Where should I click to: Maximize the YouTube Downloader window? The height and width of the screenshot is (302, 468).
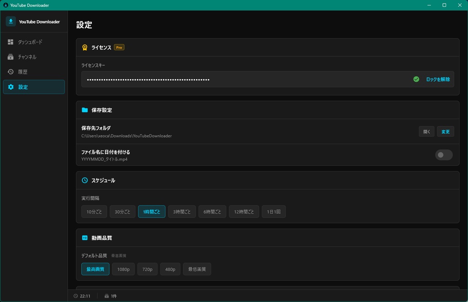(x=444, y=5)
